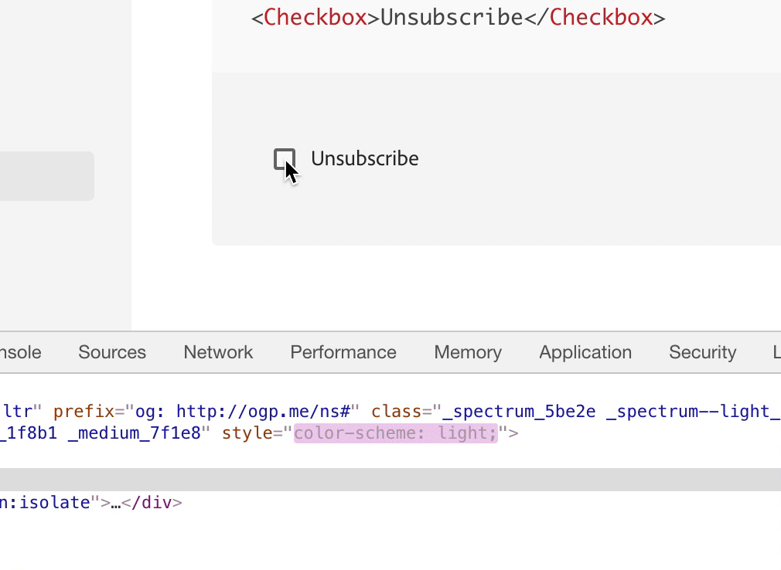The height and width of the screenshot is (570, 781).
Task: Select the gray highlighted row in Elements
Action: [x=390, y=480]
